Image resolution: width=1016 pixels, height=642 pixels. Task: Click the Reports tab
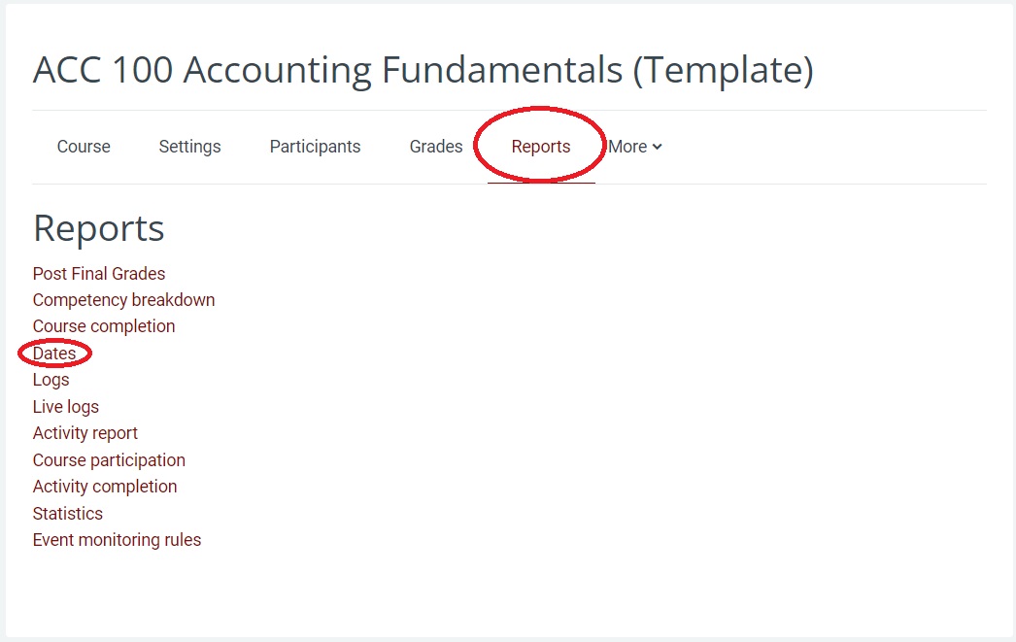[x=541, y=147]
